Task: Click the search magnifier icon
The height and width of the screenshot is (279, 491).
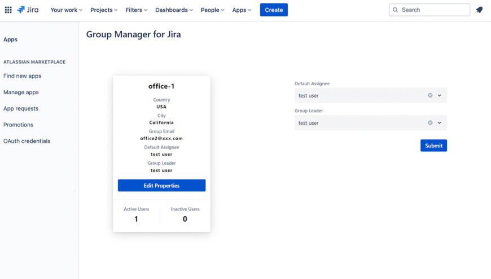Action: click(396, 10)
